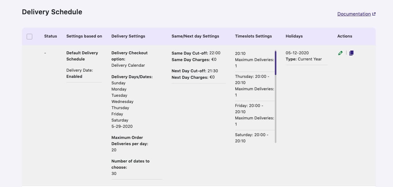Click the Same Day Charges €0 line
This screenshot has width=393, height=187.
click(194, 59)
